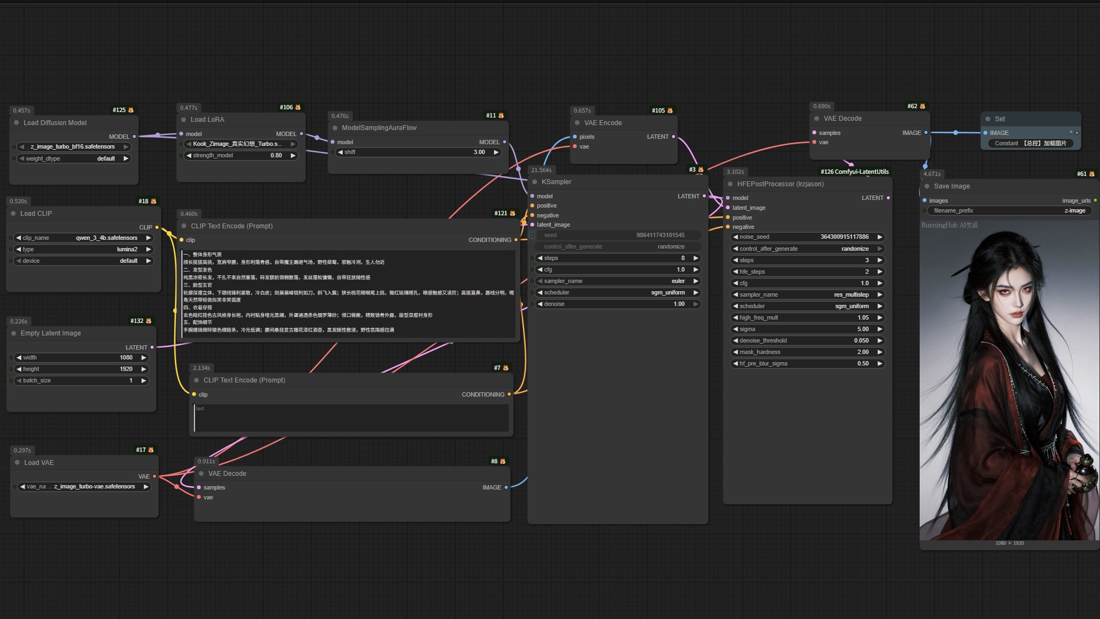Click the fox badge on CLIP Text Encode #121

pyautogui.click(x=512, y=213)
